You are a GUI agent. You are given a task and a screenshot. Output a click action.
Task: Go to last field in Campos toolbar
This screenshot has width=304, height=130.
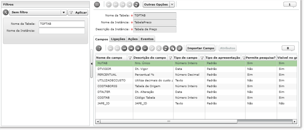tap(131, 48)
